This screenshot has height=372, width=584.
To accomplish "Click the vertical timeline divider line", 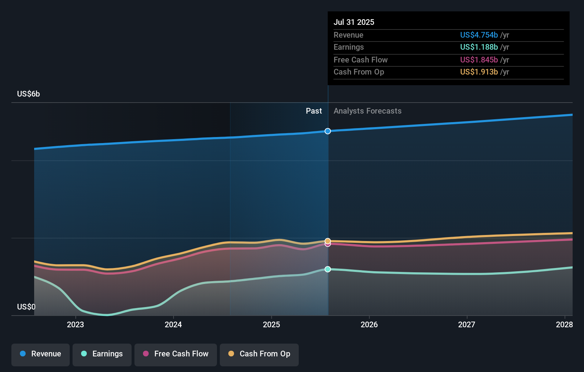I will [x=328, y=195].
